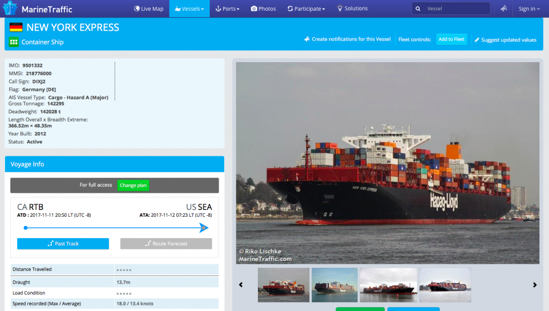Click the Voyage Info panel header

click(x=115, y=164)
